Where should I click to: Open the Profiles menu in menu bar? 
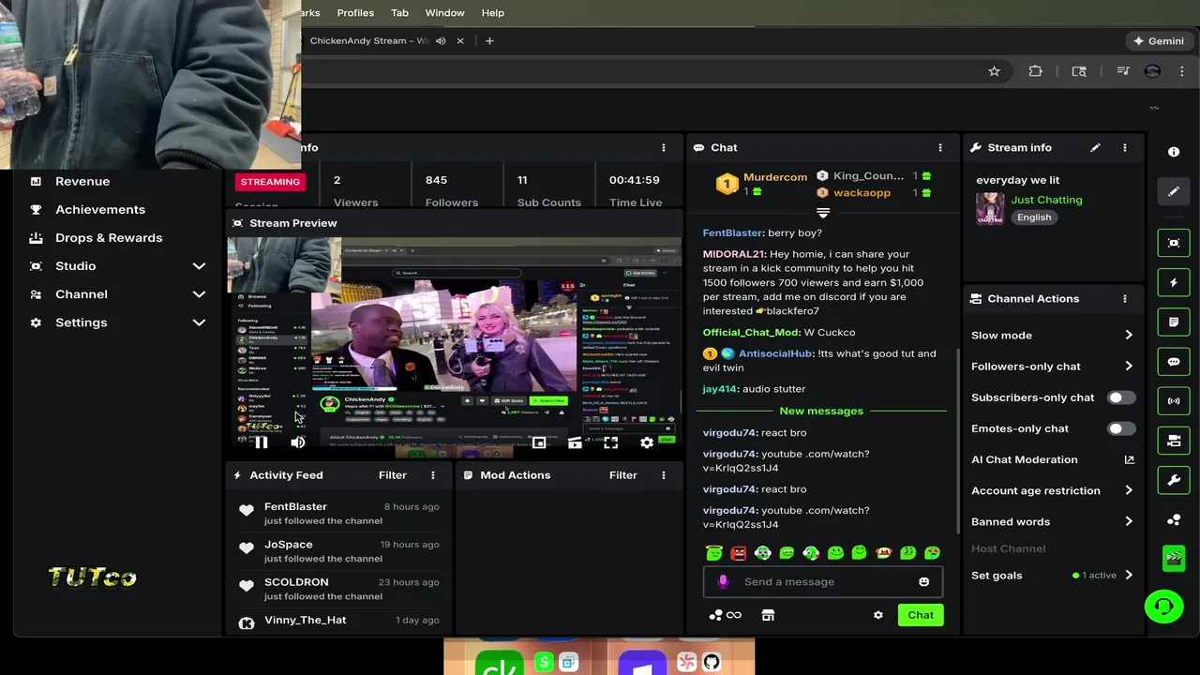[355, 13]
